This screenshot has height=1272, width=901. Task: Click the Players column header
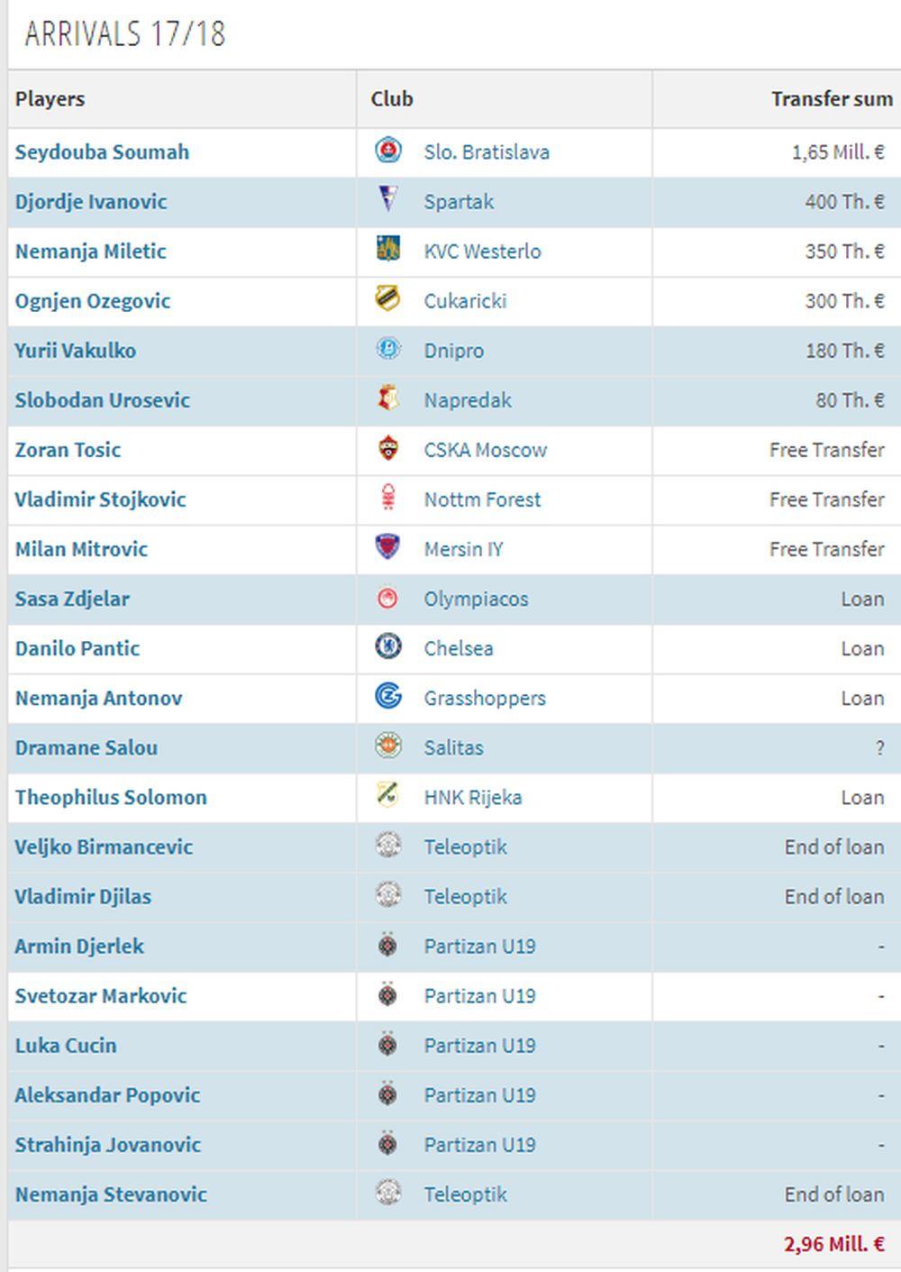(50, 99)
